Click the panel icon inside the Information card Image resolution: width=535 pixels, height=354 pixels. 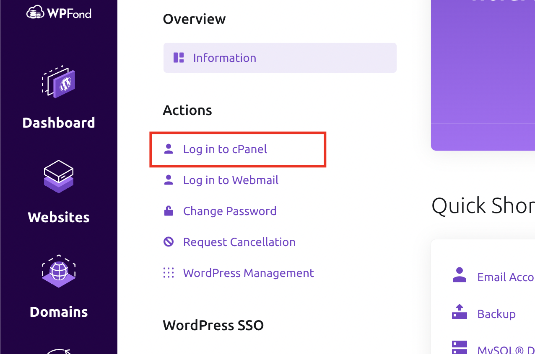point(178,57)
